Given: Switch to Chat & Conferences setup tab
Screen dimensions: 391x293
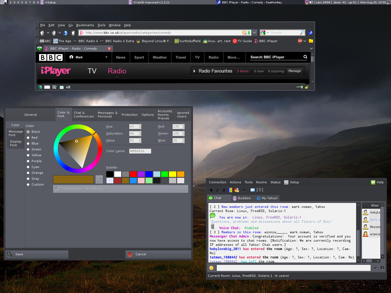Looking at the screenshot, I should [84, 115].
